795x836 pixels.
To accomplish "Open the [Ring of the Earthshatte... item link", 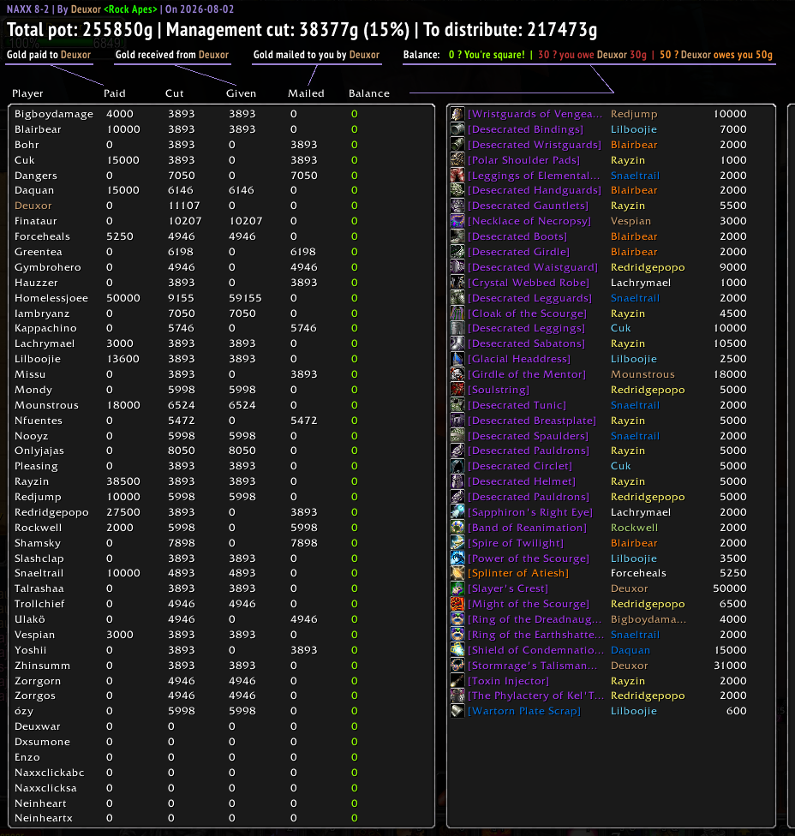I will coord(536,635).
